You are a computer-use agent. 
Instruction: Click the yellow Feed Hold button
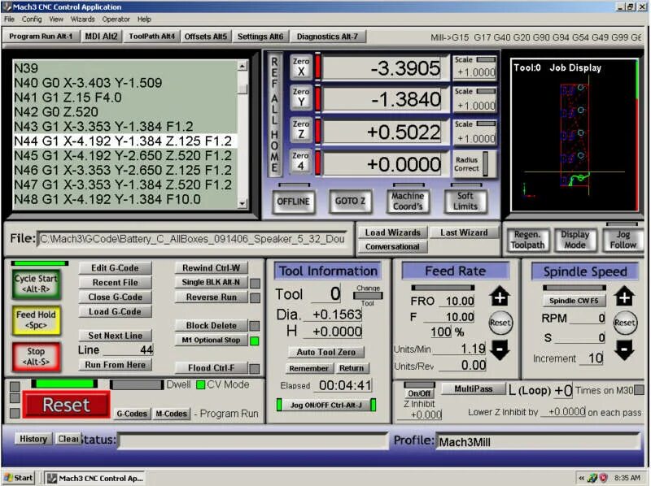pos(37,320)
